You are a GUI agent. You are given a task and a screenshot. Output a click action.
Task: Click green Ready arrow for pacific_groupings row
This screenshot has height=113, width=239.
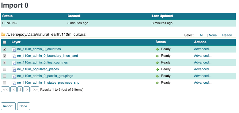coord(157,76)
